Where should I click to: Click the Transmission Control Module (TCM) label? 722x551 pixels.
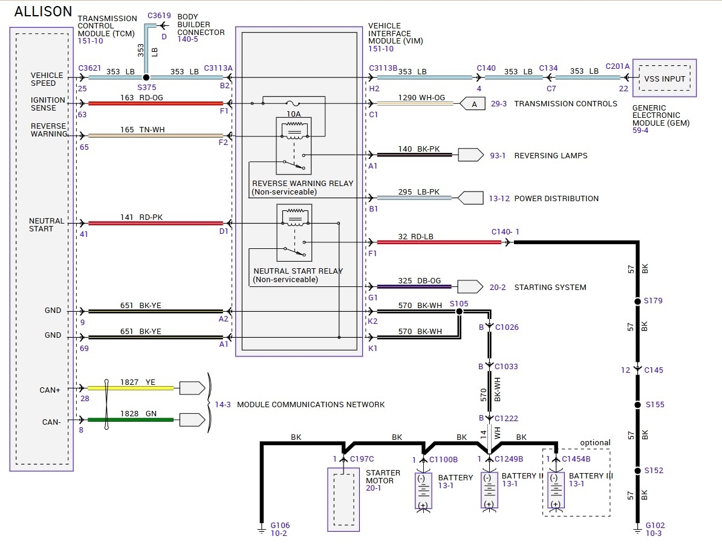pos(107,26)
